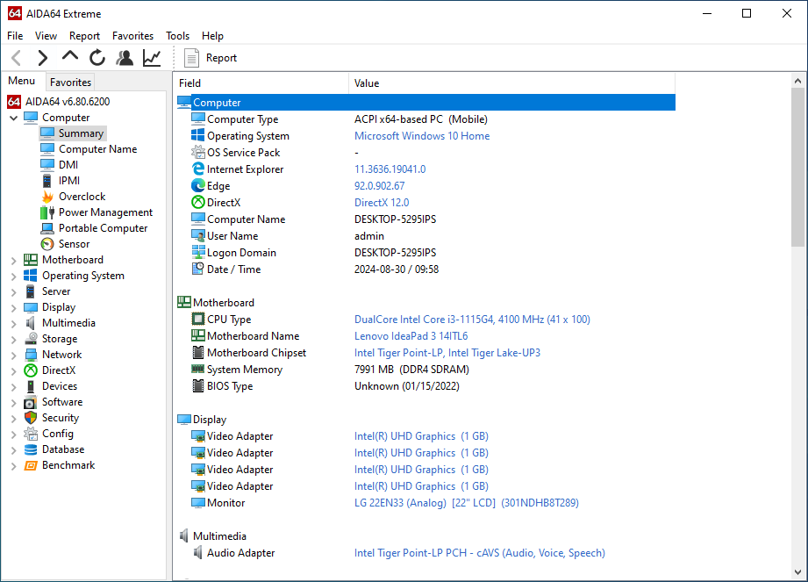Collapse the Computer tree node
808x582 pixels.
click(14, 118)
